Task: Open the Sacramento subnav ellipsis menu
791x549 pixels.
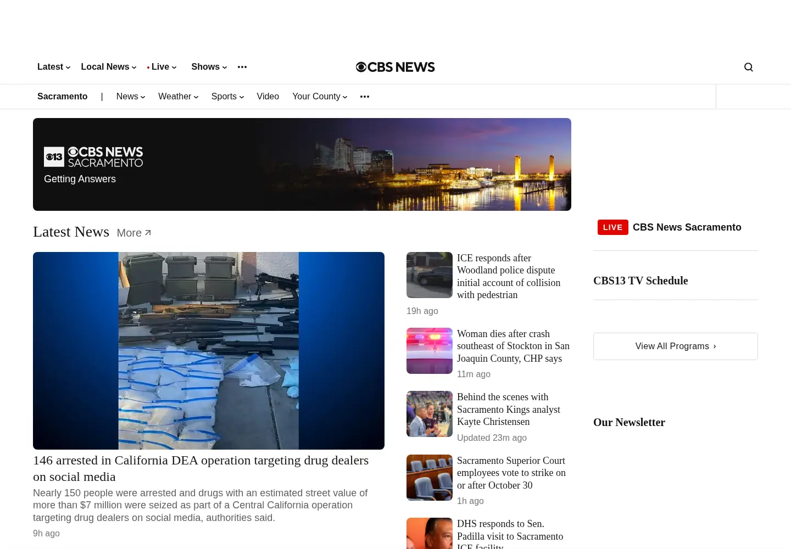Action: (365, 97)
